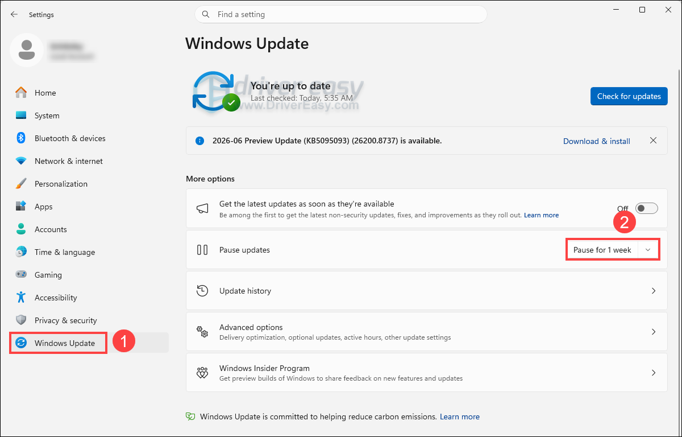The width and height of the screenshot is (682, 437).
Task: Click the Windows Update page title
Action: point(247,43)
